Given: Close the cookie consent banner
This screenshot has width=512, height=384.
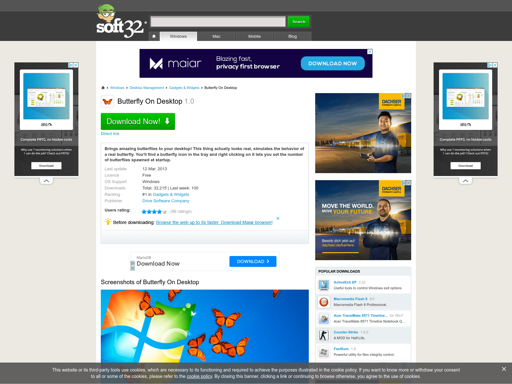Looking at the screenshot, I should pos(504,369).
